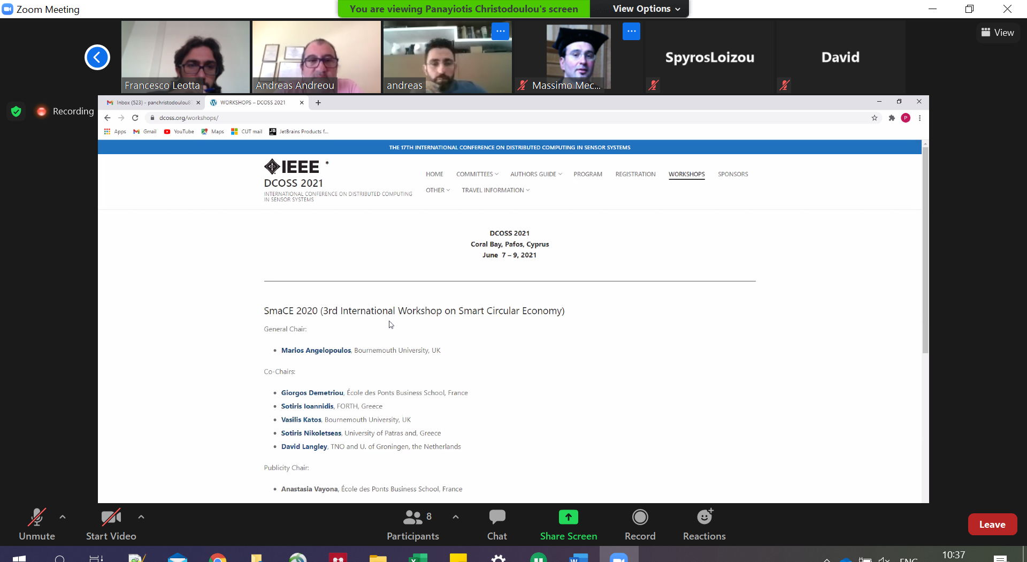The width and height of the screenshot is (1027, 562).
Task: Open the Reactions menu
Action: click(704, 524)
